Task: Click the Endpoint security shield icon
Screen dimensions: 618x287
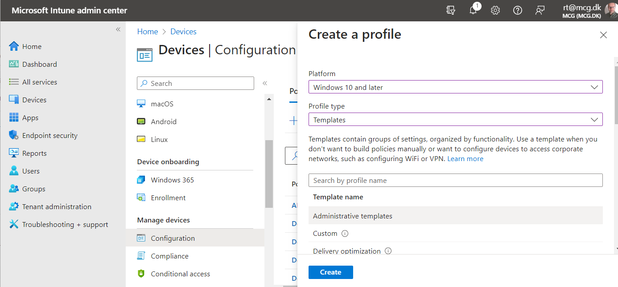Action: click(14, 135)
